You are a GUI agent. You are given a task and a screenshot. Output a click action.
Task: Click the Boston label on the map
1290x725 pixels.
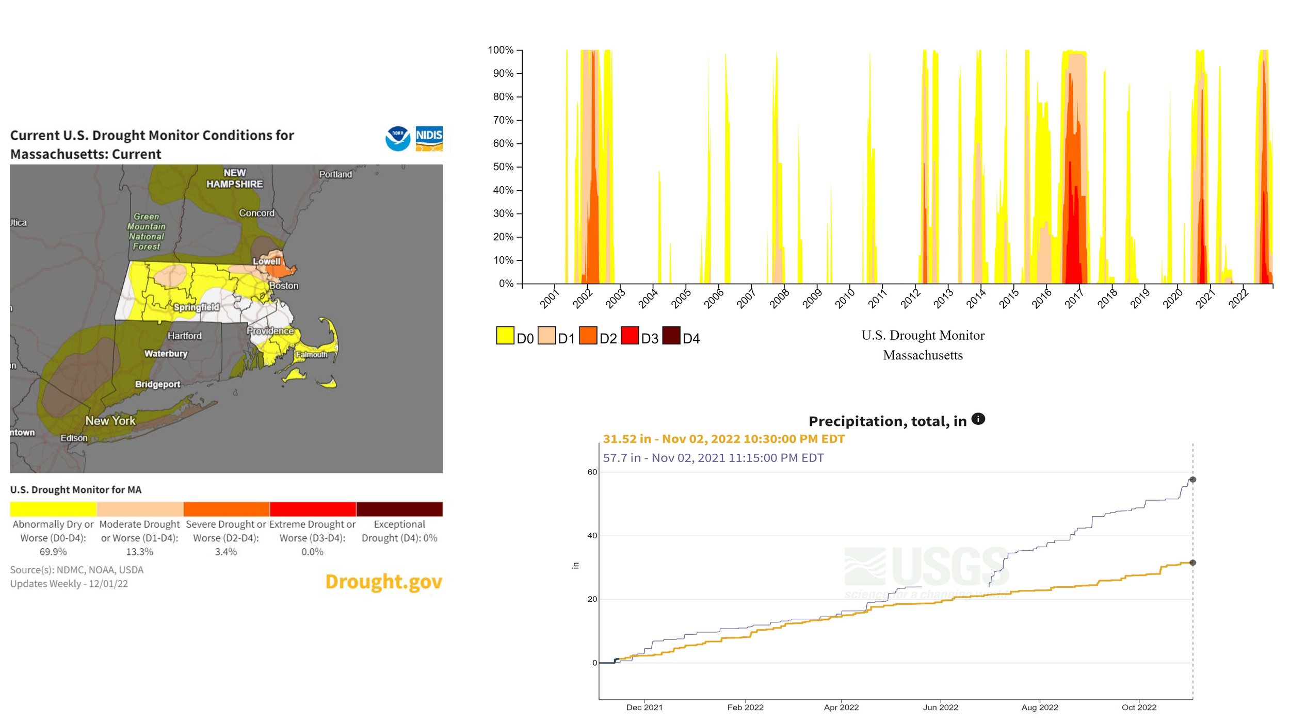pyautogui.click(x=284, y=286)
